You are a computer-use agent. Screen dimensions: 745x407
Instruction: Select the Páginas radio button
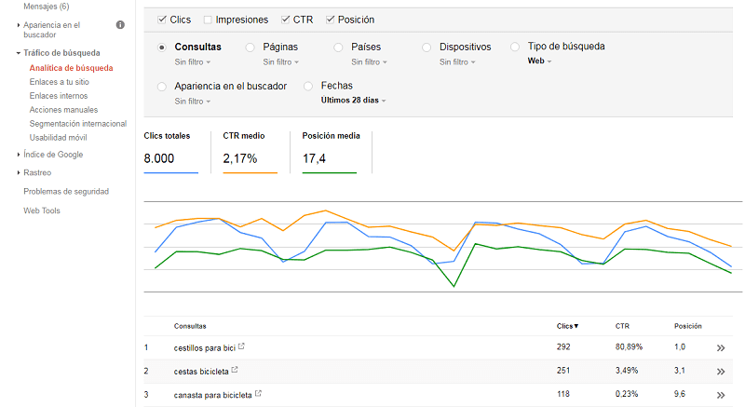coord(250,47)
